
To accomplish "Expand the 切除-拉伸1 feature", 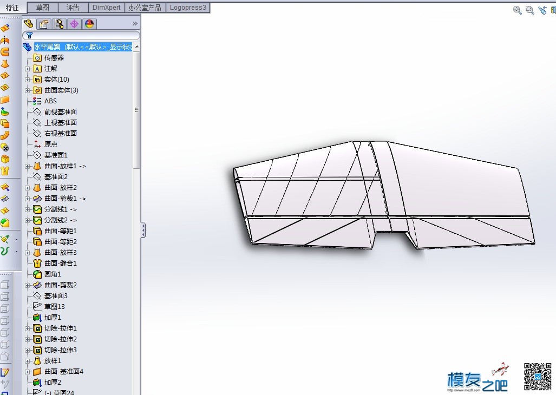I will coord(27,329).
